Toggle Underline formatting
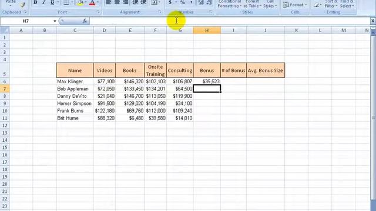 coord(52,2)
